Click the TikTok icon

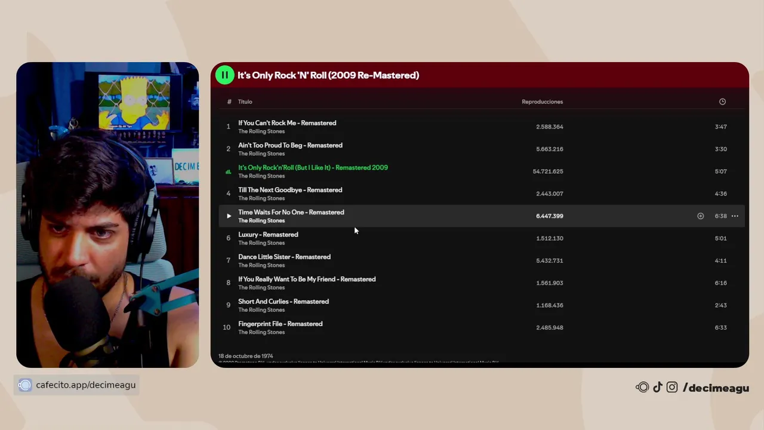(x=657, y=388)
